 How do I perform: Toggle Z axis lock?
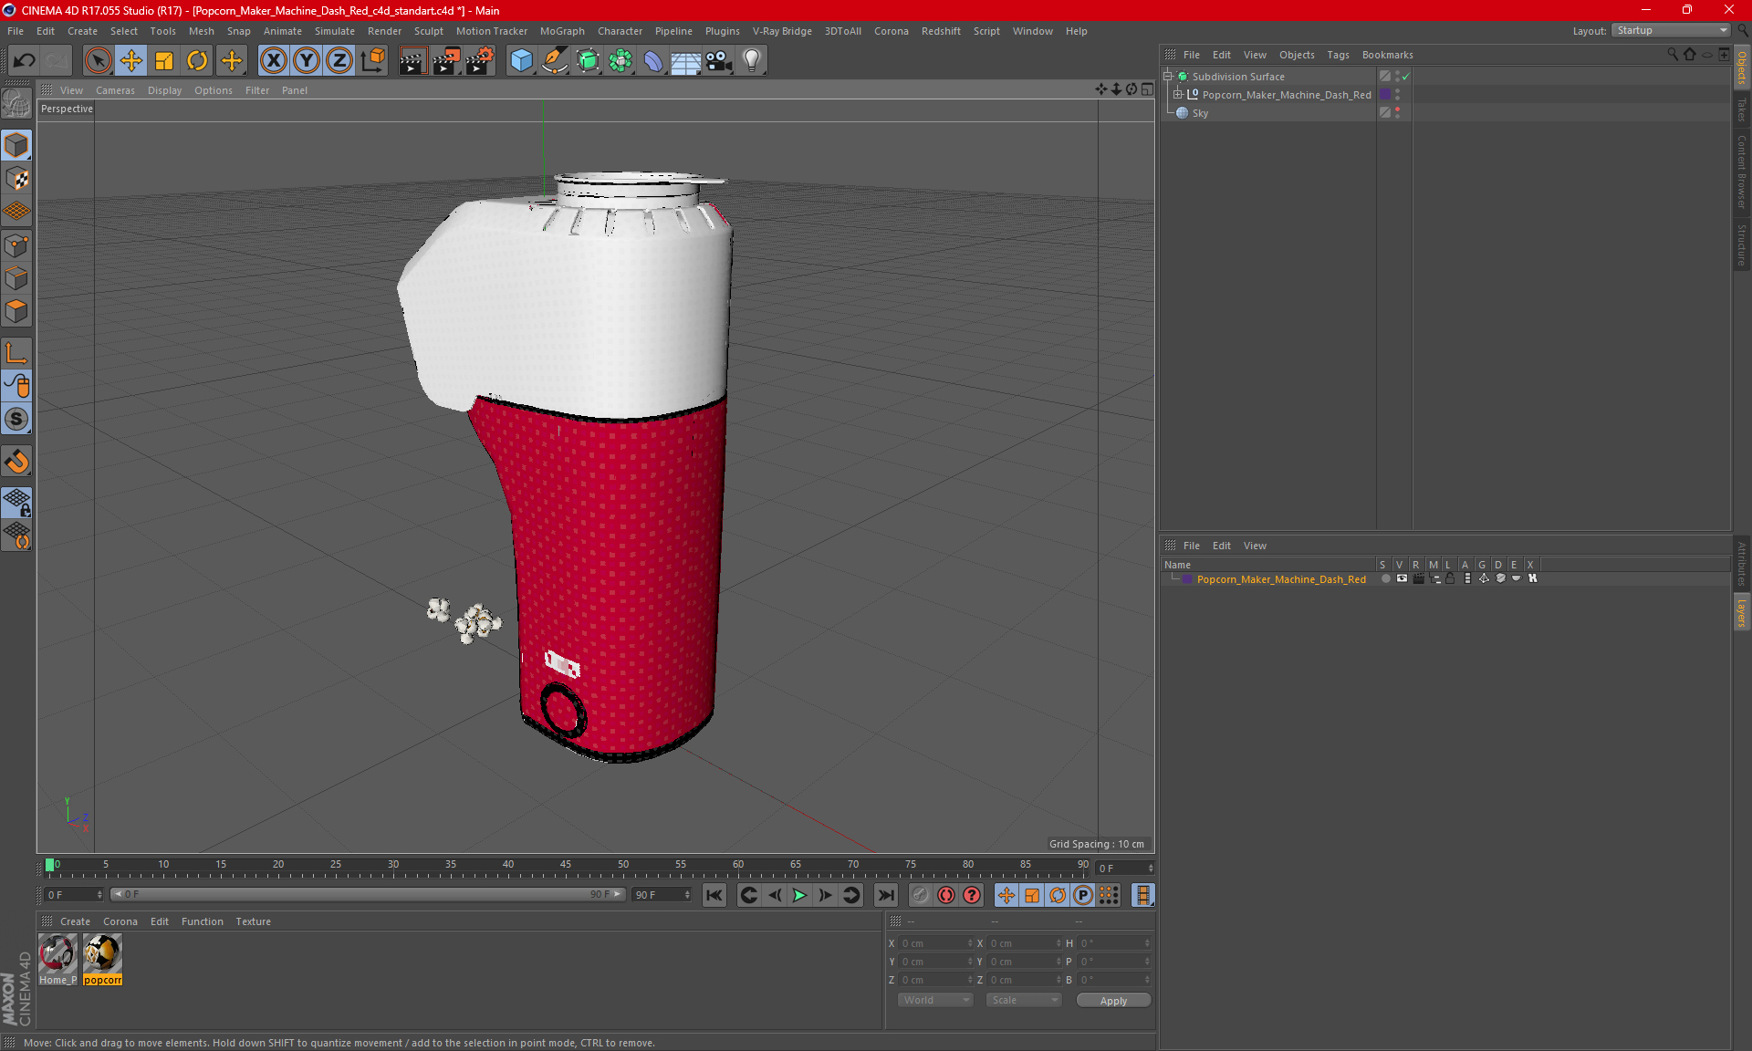(339, 61)
